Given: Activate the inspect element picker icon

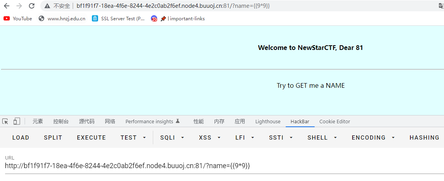Looking at the screenshot, I should tap(5, 121).
